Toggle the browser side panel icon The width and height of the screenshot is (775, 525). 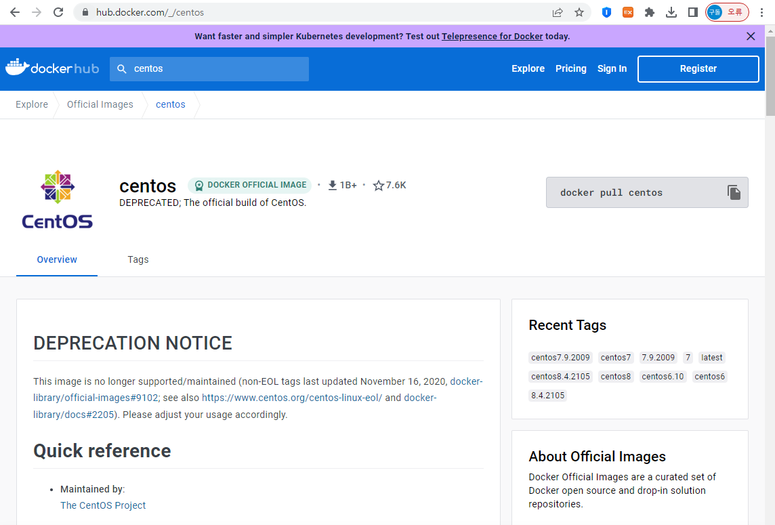693,12
